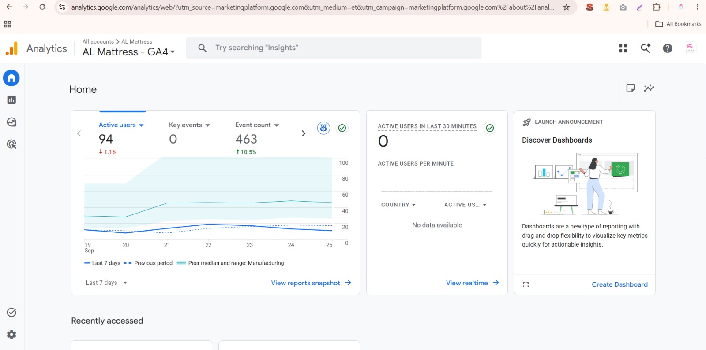706x350 pixels.
Task: Open the Google apps grid icon
Action: click(x=623, y=48)
